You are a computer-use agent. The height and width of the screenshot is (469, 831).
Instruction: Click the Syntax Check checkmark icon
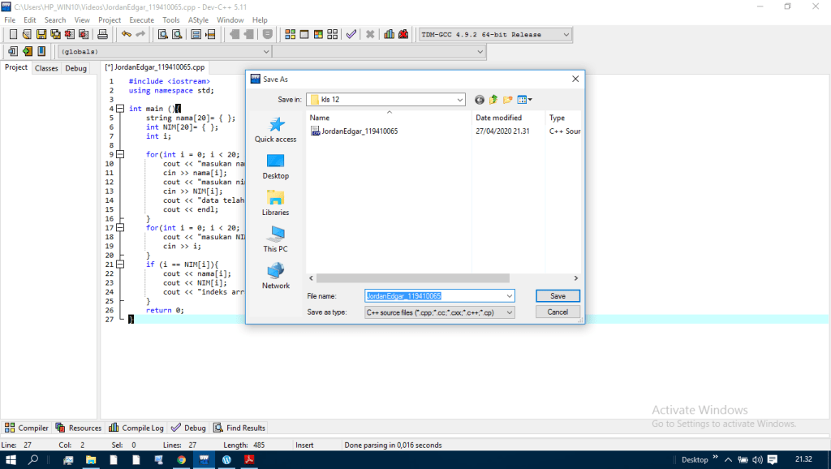pos(351,35)
